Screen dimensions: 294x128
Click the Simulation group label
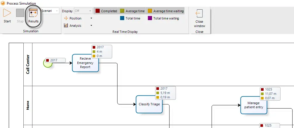pyautogui.click(x=31, y=31)
